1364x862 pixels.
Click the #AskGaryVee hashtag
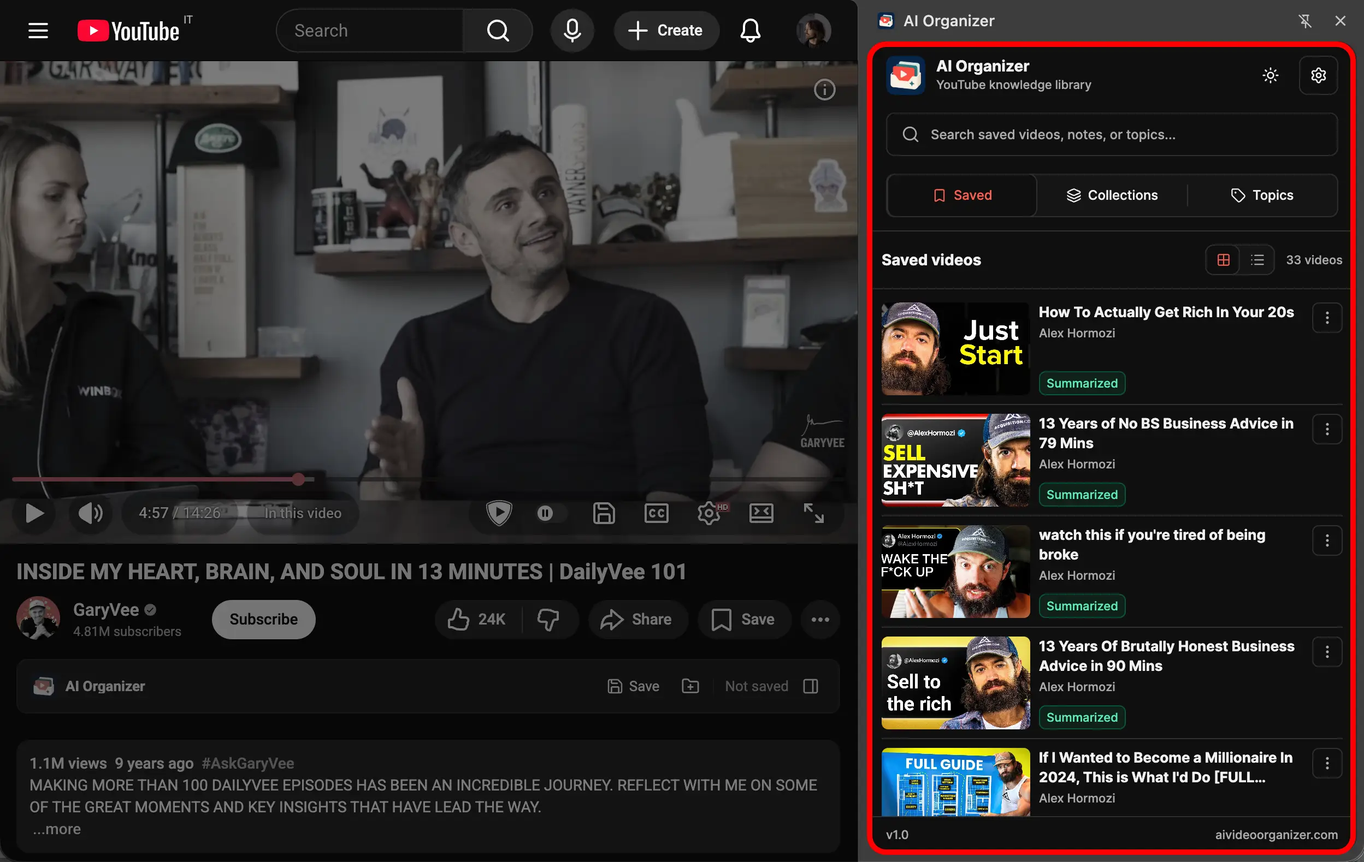[247, 763]
